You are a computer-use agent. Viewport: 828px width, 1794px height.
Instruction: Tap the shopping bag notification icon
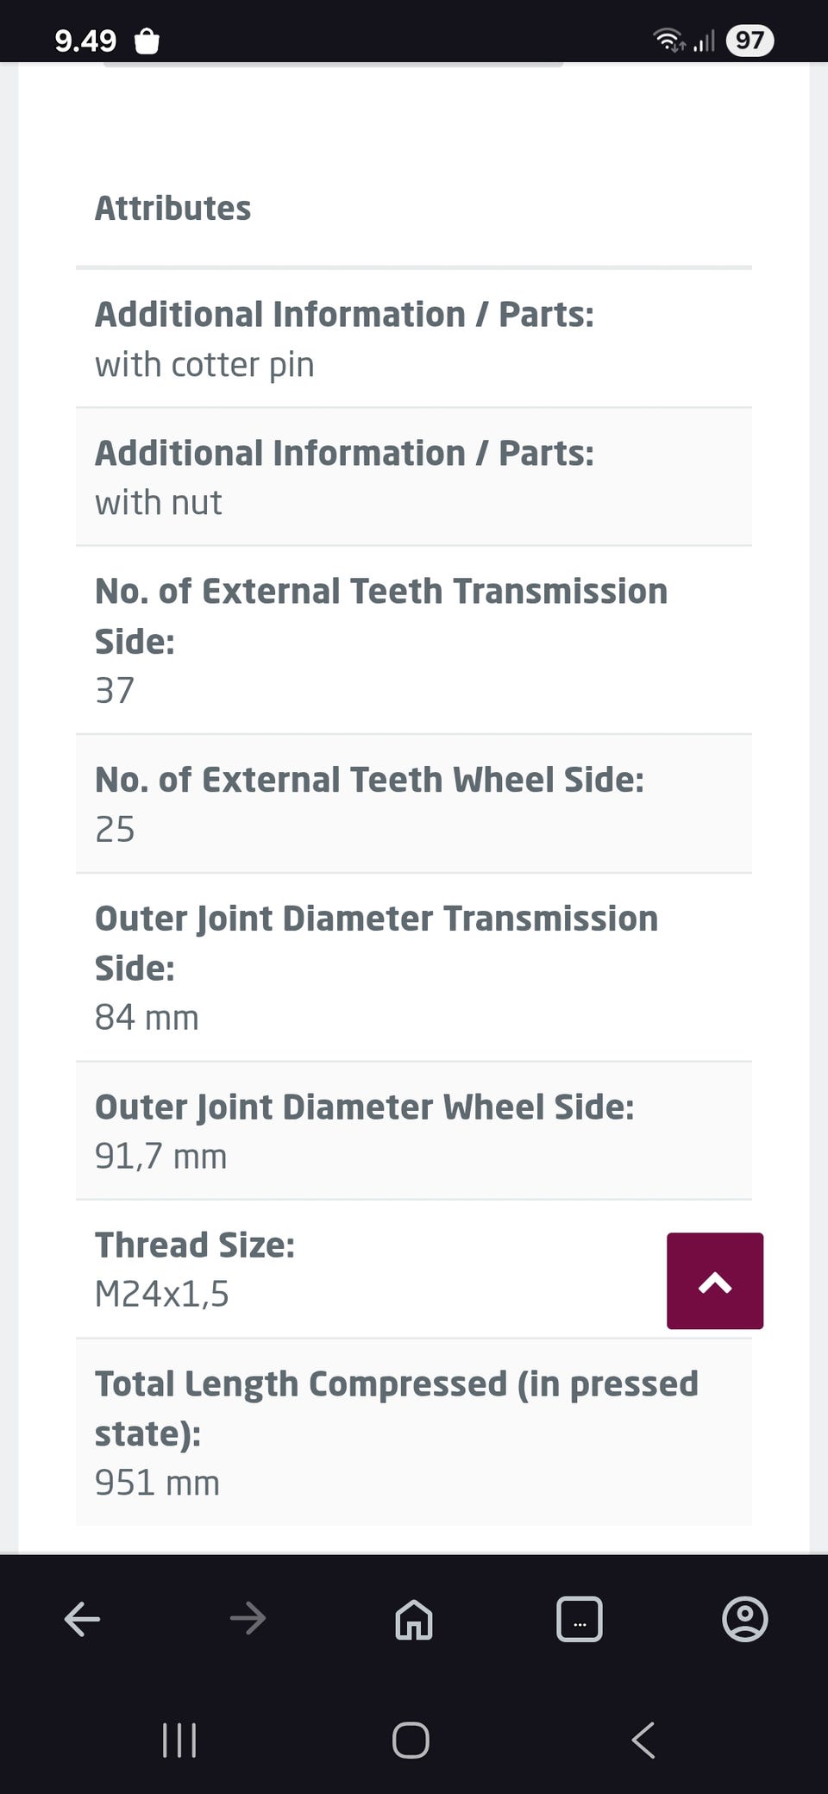pyautogui.click(x=147, y=41)
